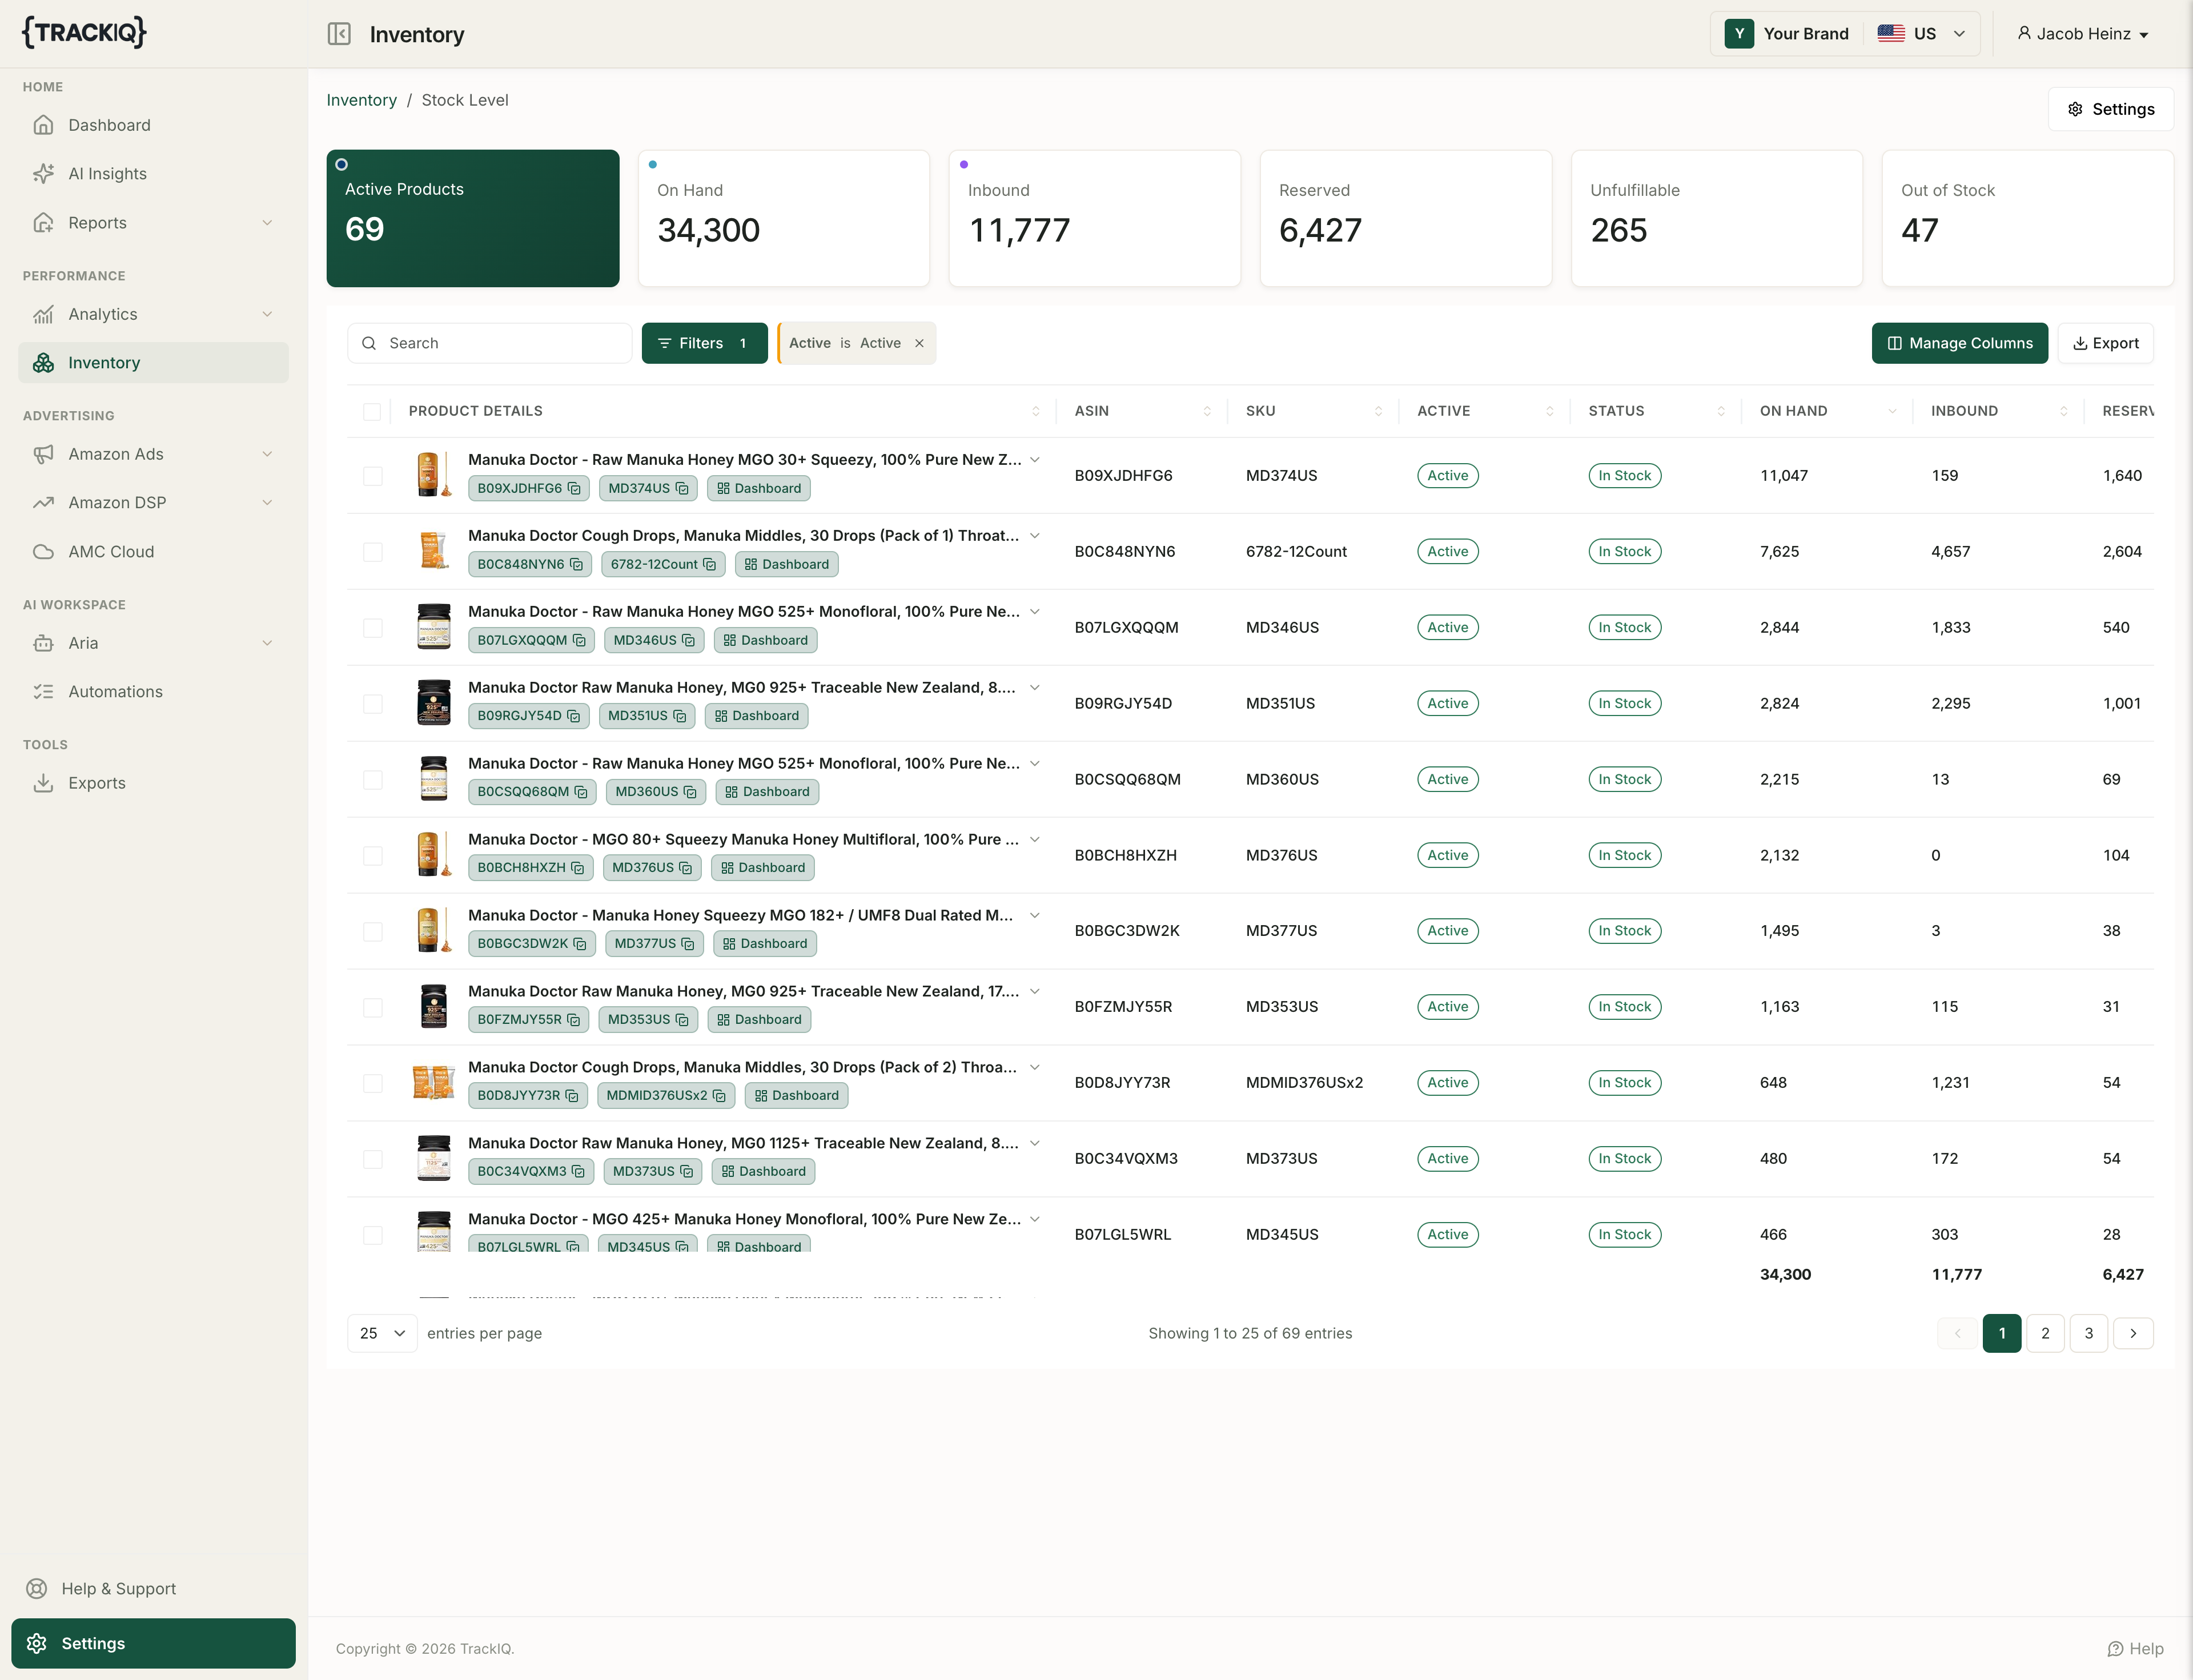Copy ASIN B0FZMJY55R chip icon
The height and width of the screenshot is (1680, 2193).
coord(573,1020)
